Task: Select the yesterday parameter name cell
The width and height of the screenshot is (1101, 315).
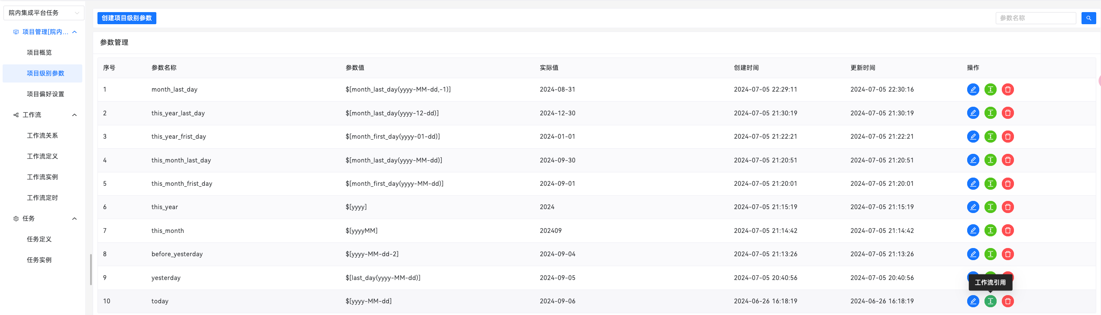Action: coord(166,278)
